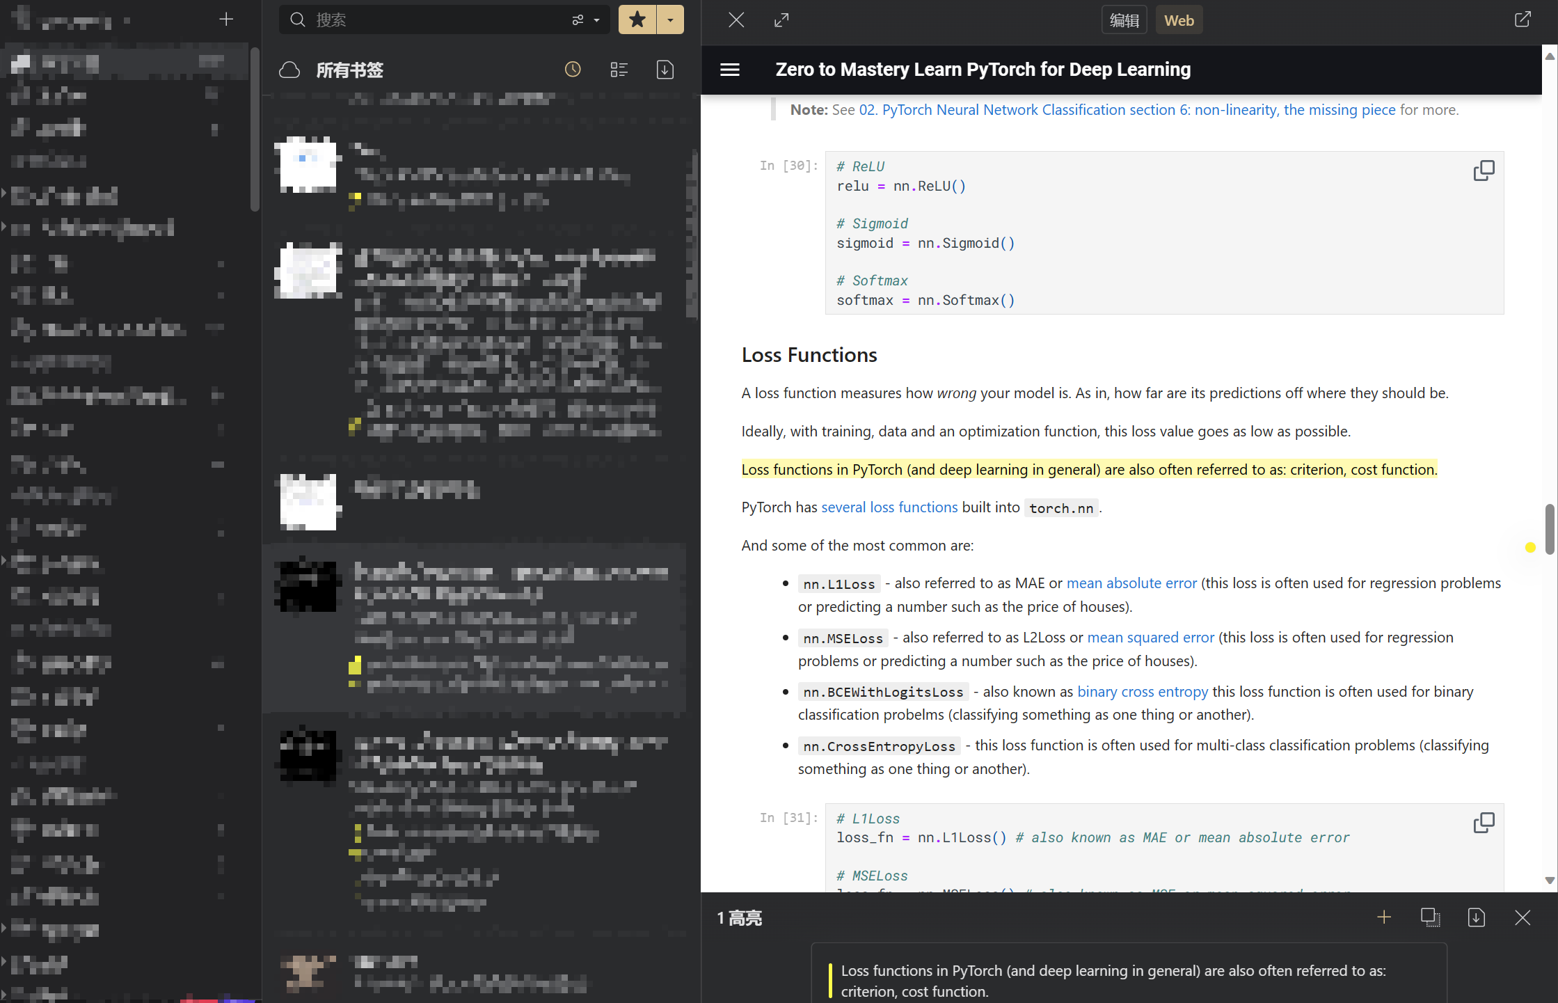Click scroll down arrow of web page
Image resolution: width=1558 pixels, height=1003 pixels.
pyautogui.click(x=1550, y=880)
